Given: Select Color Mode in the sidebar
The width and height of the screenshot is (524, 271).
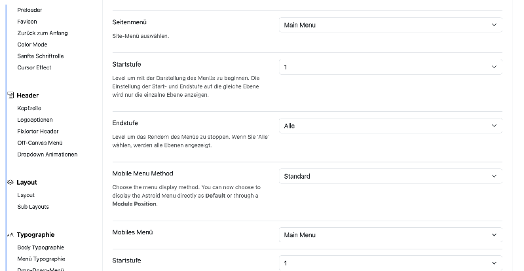Looking at the screenshot, I should 32,45.
